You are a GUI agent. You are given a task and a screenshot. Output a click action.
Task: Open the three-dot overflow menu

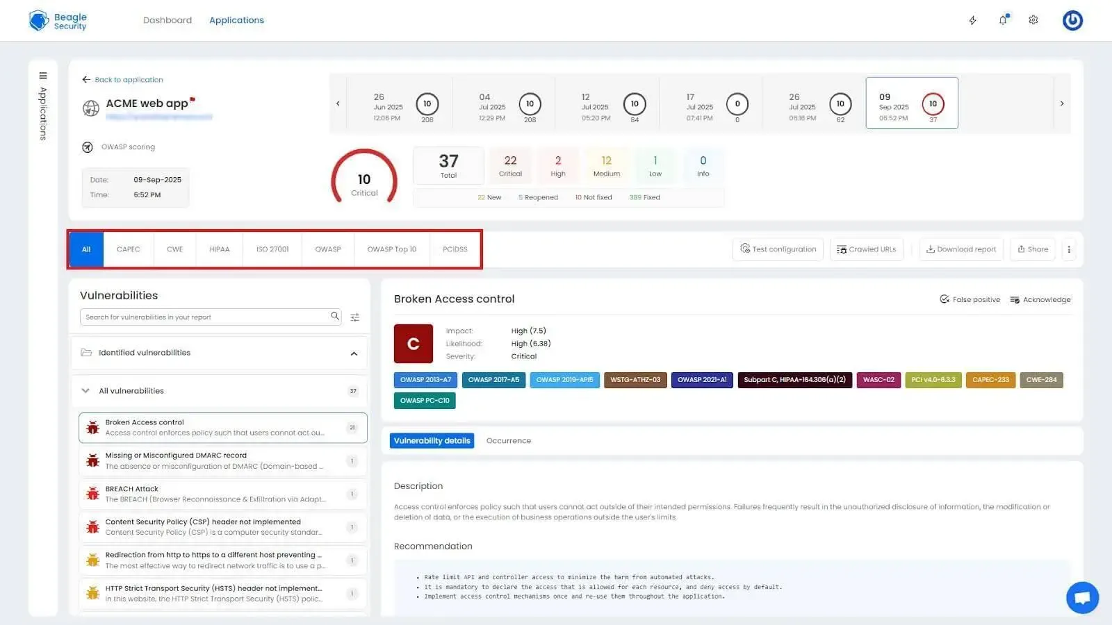tap(1070, 249)
